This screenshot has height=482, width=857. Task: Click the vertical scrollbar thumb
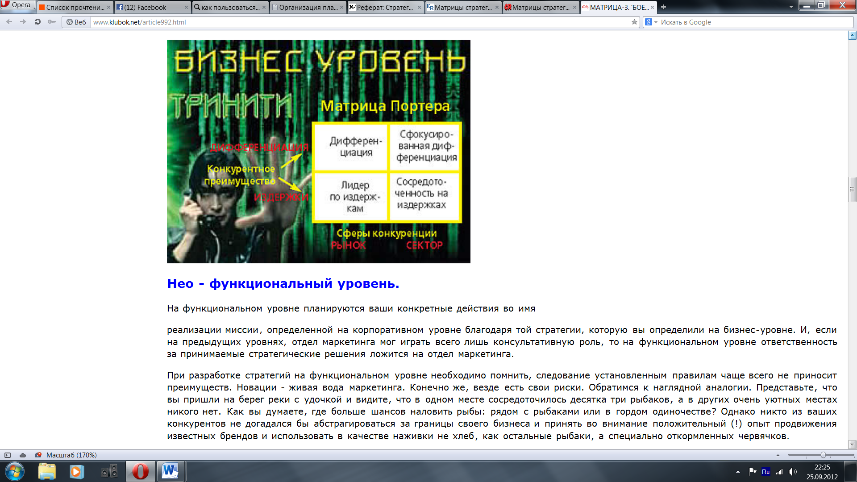tap(852, 190)
